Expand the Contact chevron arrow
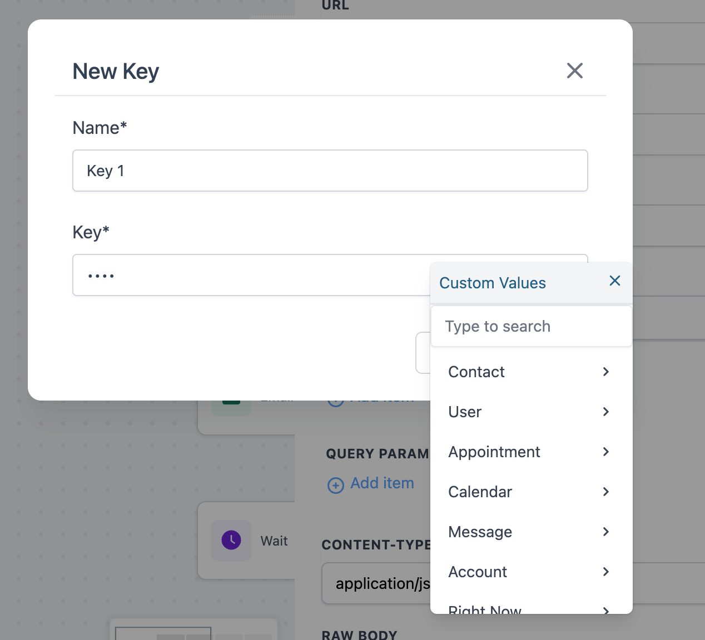This screenshot has width=705, height=640. click(x=606, y=372)
